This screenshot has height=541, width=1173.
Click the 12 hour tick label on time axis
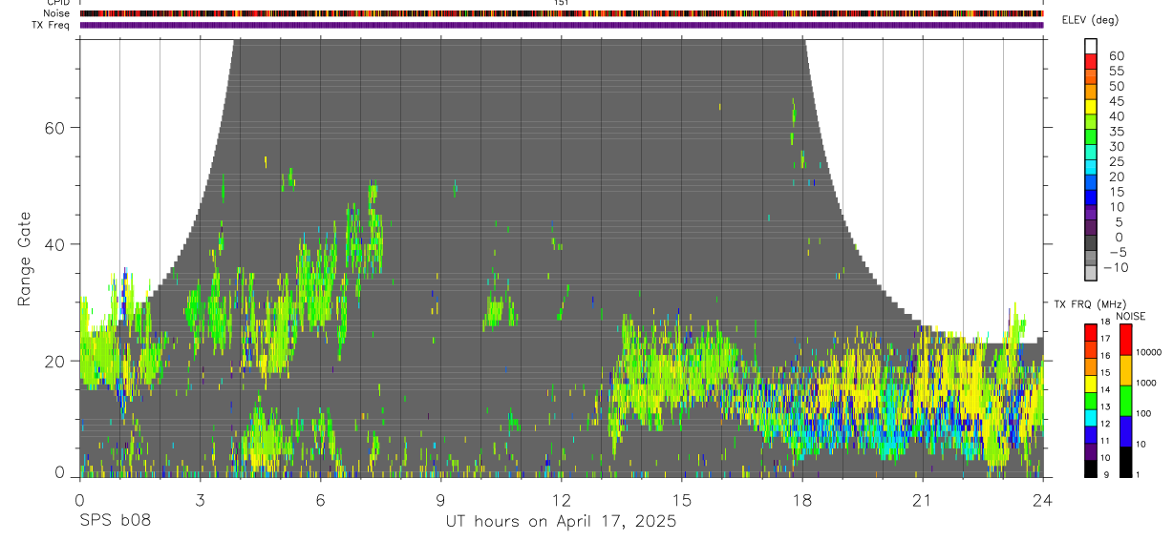(562, 500)
